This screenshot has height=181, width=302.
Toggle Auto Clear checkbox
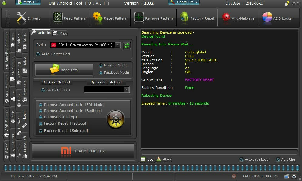278,159
